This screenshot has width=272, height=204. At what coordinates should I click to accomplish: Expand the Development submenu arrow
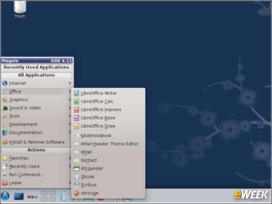[70, 124]
